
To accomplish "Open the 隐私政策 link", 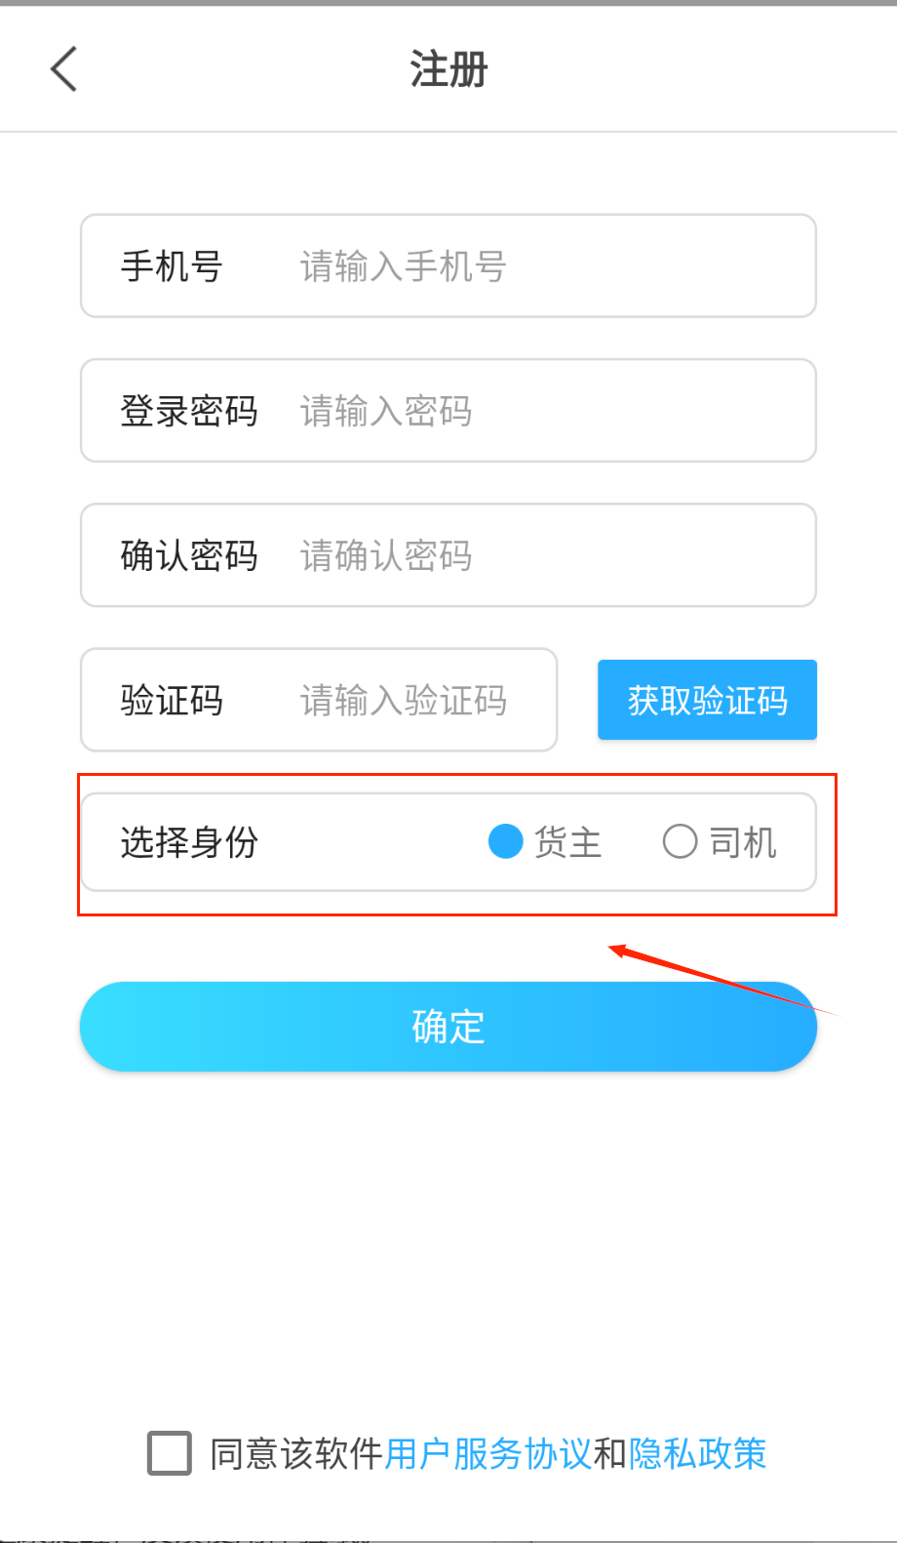I will click(697, 1453).
